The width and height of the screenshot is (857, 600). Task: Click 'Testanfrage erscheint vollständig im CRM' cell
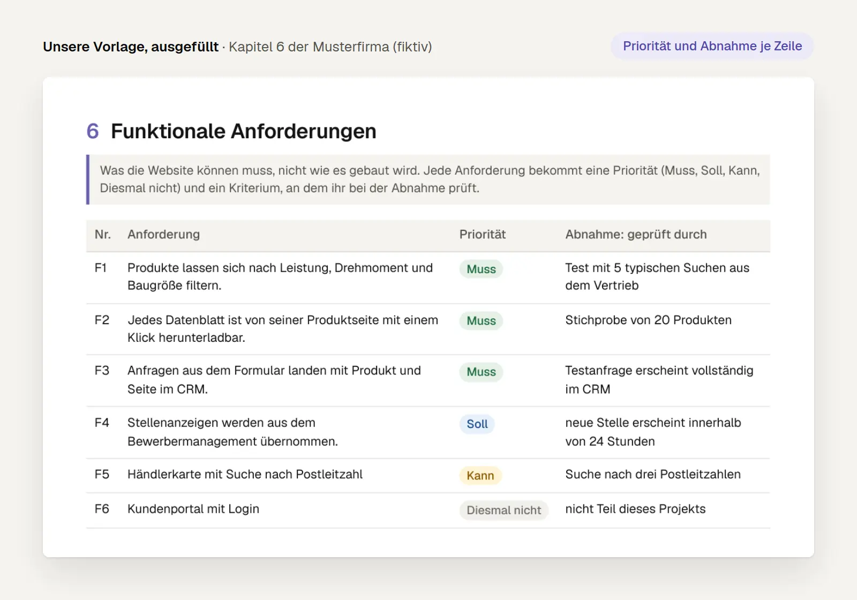tap(659, 380)
